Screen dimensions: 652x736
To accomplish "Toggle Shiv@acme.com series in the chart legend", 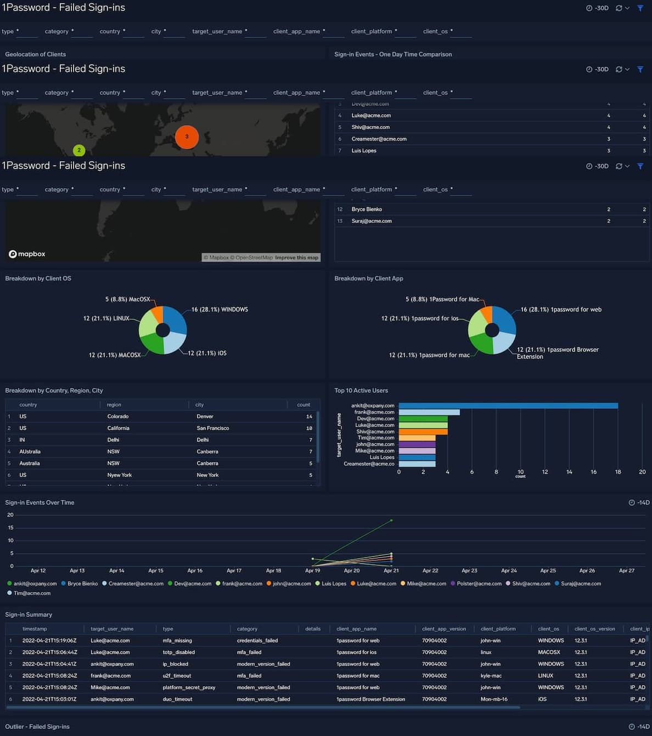I will [528, 583].
